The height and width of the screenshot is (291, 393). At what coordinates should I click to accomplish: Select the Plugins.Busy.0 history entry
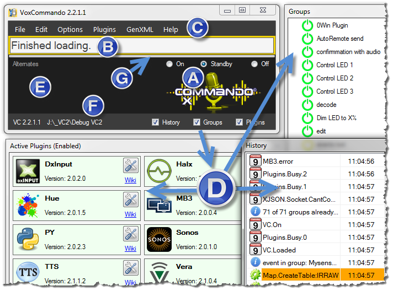(285, 238)
